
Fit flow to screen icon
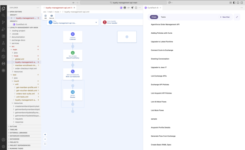click(x=45, y=144)
